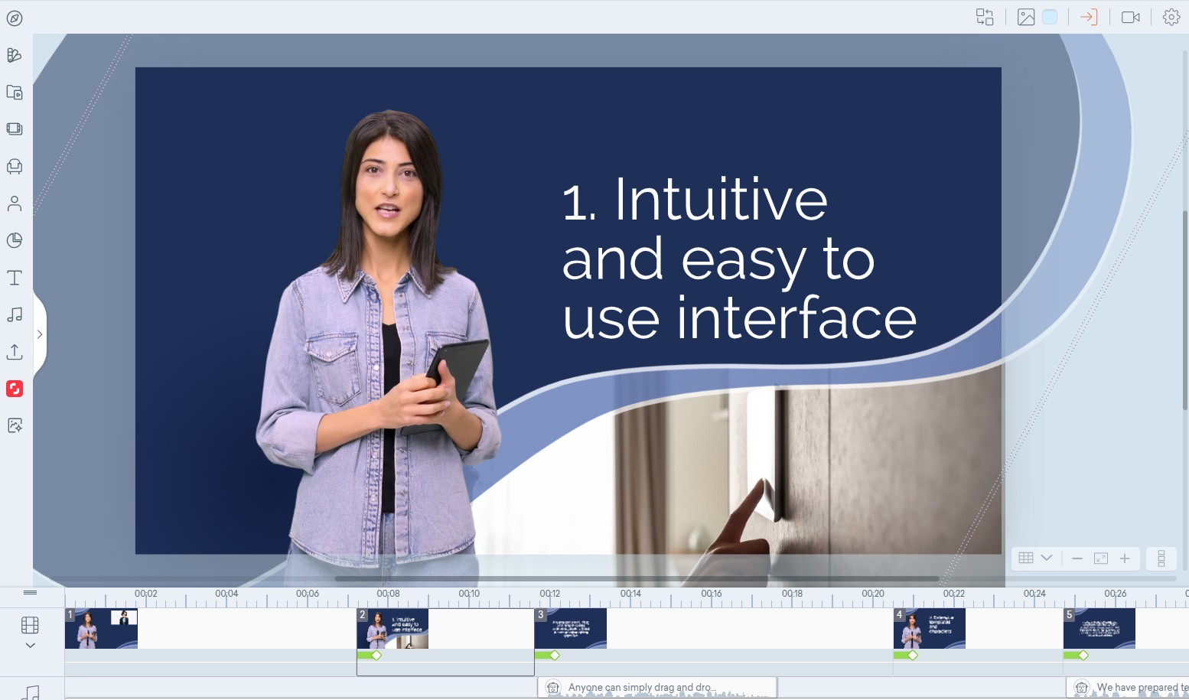Click the swap layout icon in top toolbar
The image size is (1189, 700).
pyautogui.click(x=985, y=17)
